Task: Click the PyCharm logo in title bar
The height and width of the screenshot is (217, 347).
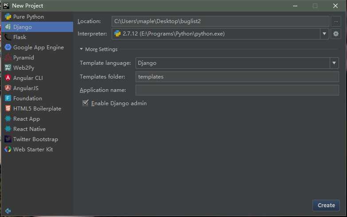Action: (x=6, y=5)
